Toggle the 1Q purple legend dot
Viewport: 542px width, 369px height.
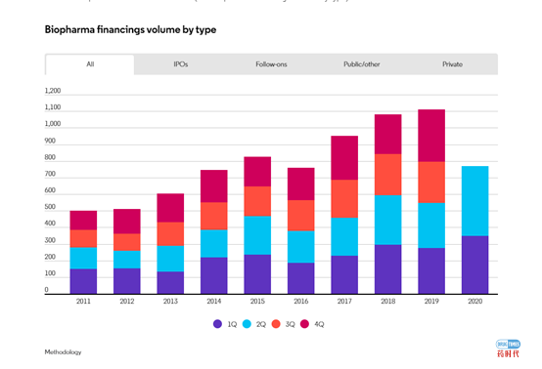tap(217, 324)
